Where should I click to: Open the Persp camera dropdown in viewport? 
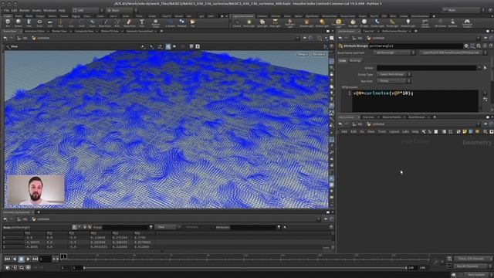(303, 54)
